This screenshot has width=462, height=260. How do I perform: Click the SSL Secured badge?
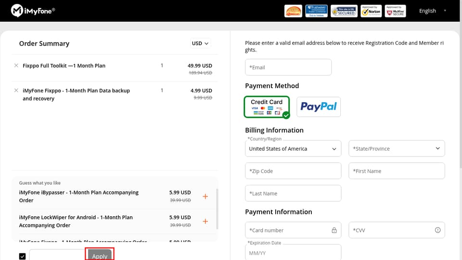(344, 11)
